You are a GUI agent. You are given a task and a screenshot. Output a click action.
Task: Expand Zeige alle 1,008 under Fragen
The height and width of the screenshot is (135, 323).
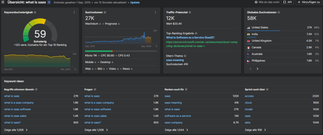[96, 130]
